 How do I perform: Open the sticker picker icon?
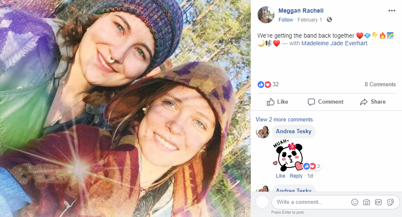(x=391, y=202)
